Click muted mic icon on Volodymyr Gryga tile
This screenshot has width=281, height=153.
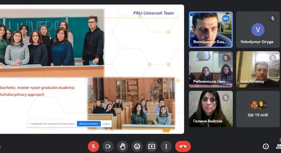tap(273, 19)
